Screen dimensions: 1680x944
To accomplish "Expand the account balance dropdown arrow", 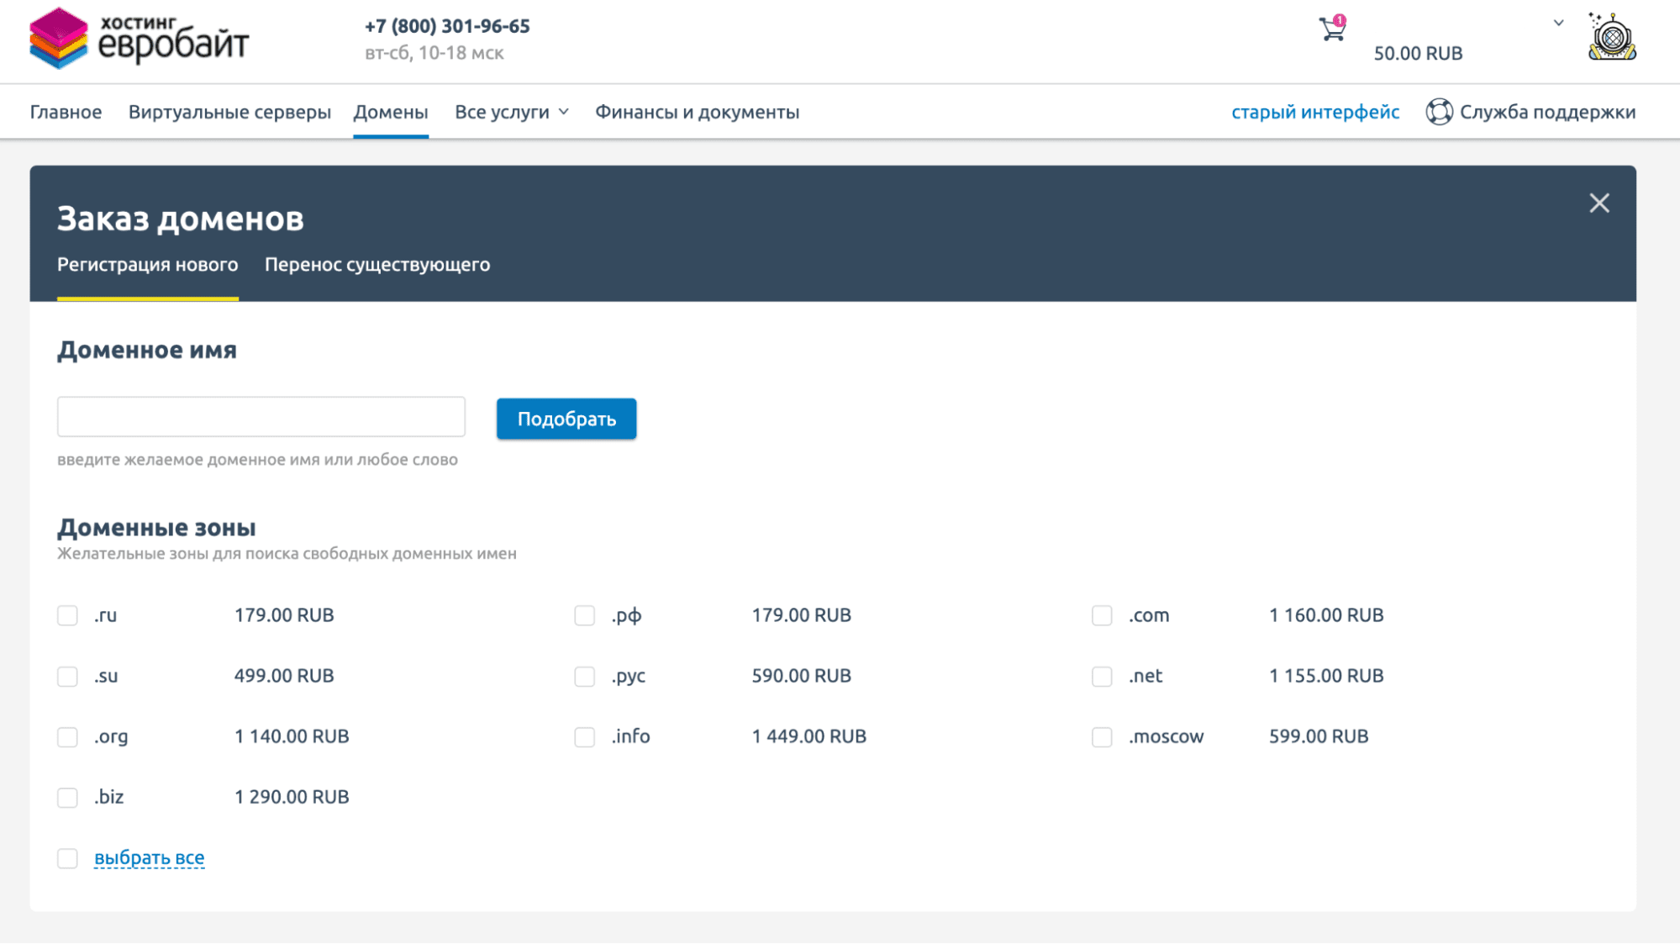I will coord(1558,23).
